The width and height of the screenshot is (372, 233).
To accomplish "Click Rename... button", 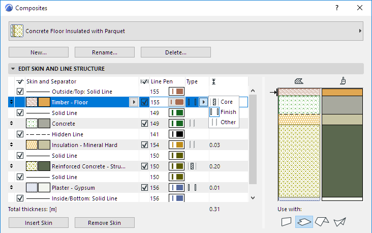I will coord(105,52).
